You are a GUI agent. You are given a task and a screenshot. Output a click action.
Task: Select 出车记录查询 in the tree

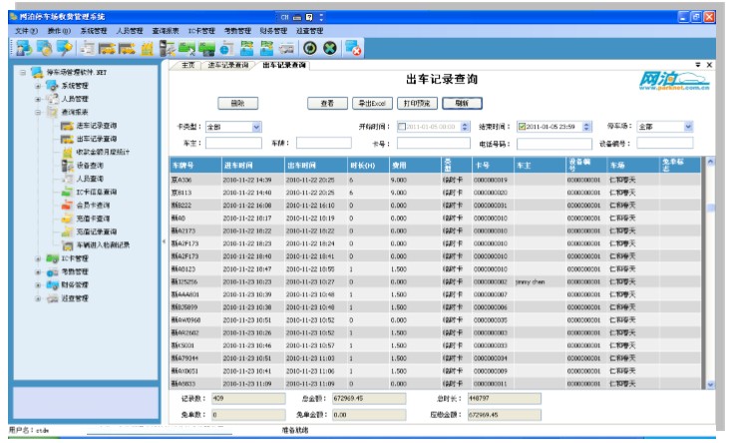click(97, 139)
